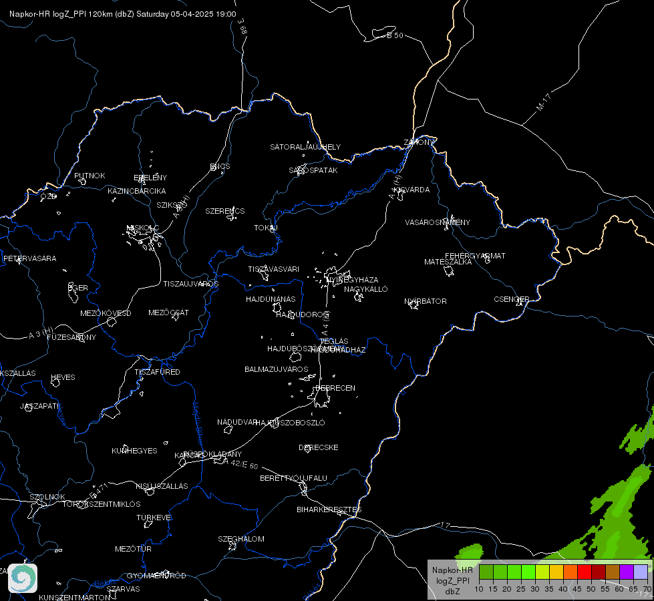Viewport: 654px width, 601px height.
Task: Click the KAZINCBARCIKA label
Action: (137, 191)
